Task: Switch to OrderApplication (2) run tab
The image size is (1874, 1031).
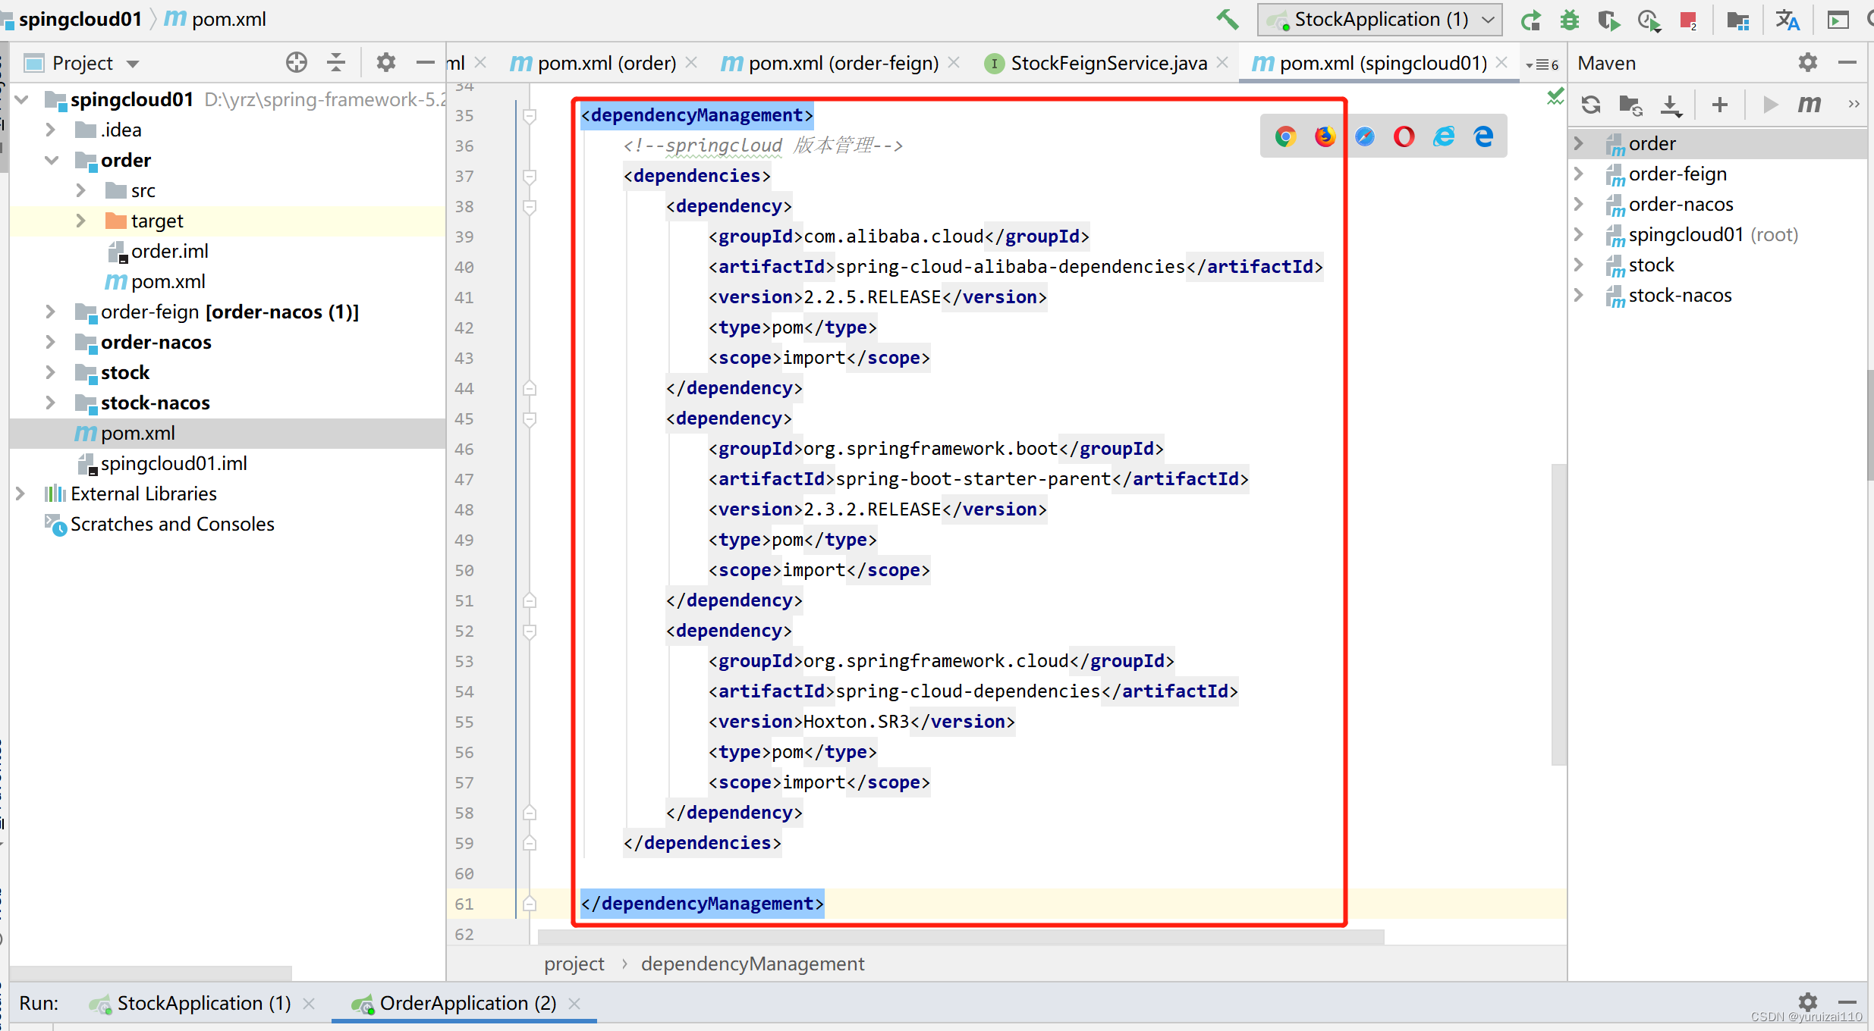Action: pos(467,1003)
